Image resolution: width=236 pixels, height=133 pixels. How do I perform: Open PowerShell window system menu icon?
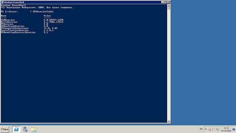tap(2, 2)
